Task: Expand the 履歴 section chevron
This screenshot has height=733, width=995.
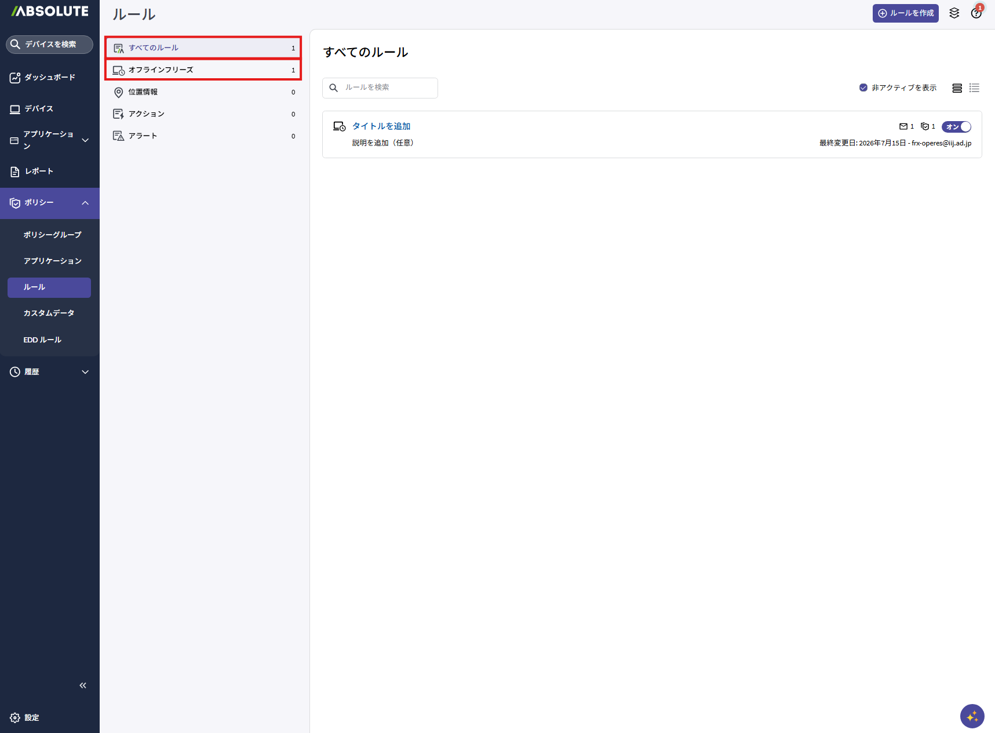Action: click(x=85, y=372)
